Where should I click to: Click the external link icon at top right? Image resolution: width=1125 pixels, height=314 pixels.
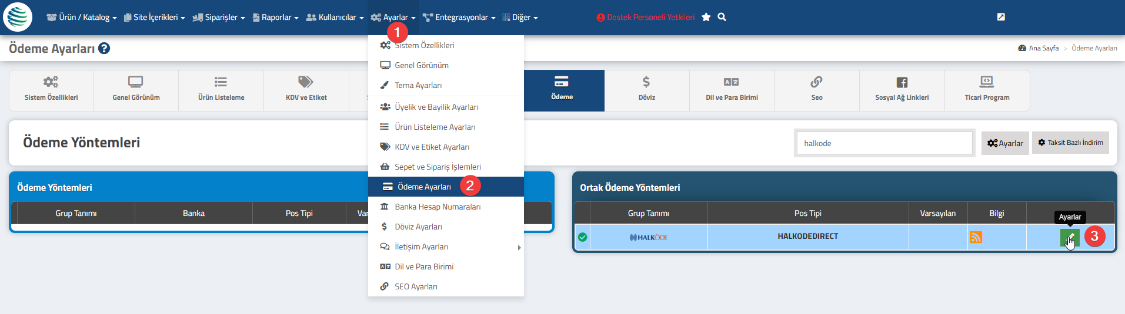pos(1001,17)
